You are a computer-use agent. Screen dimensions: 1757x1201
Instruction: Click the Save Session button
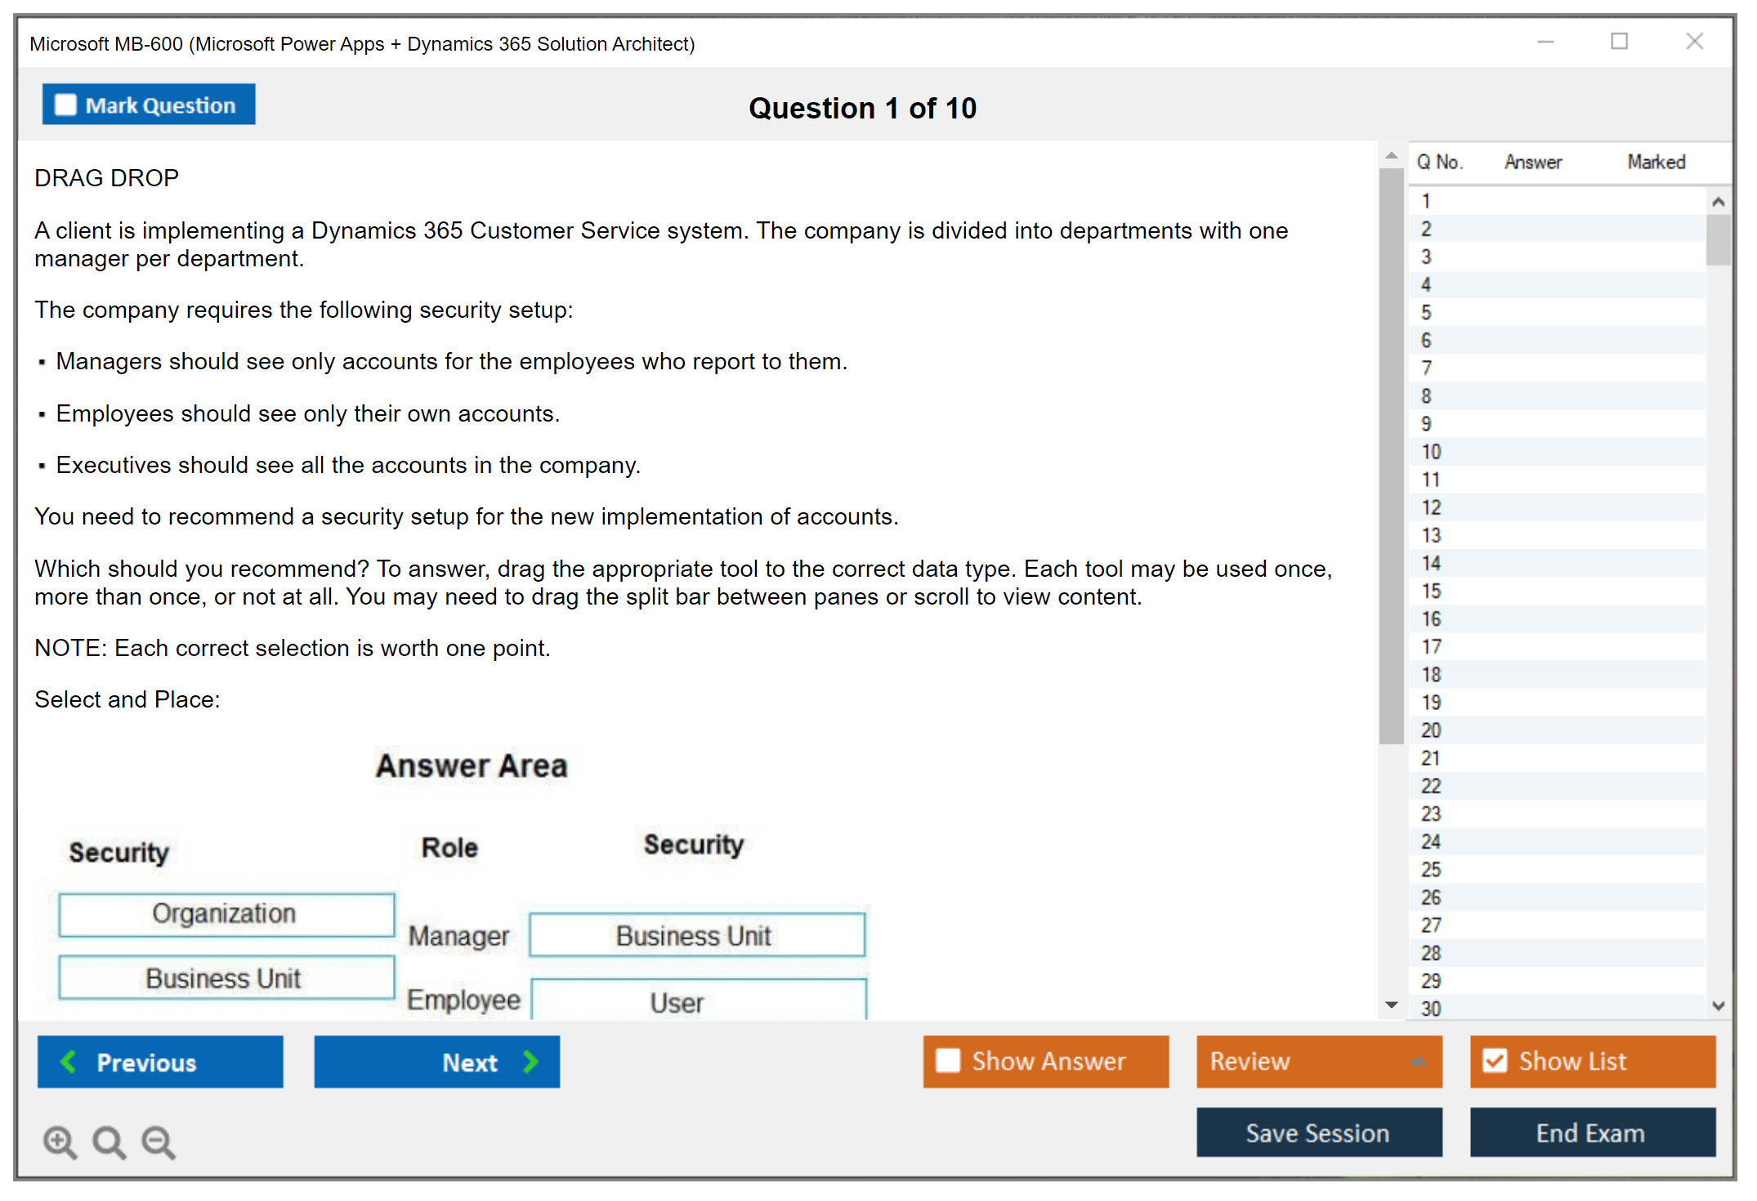click(1318, 1132)
